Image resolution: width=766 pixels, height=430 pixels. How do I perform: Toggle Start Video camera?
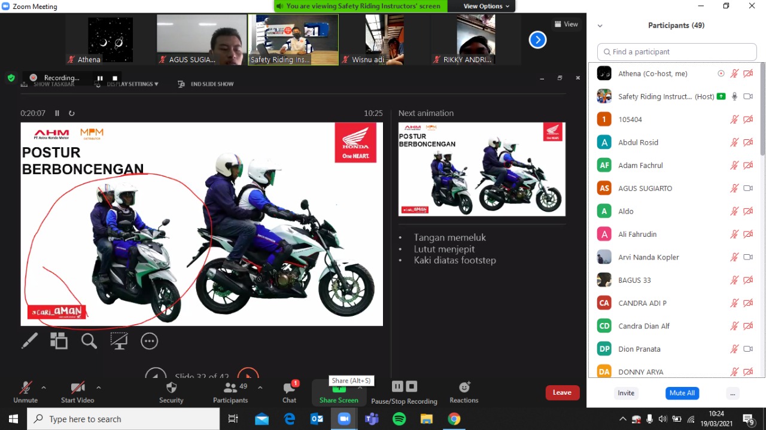click(x=77, y=392)
